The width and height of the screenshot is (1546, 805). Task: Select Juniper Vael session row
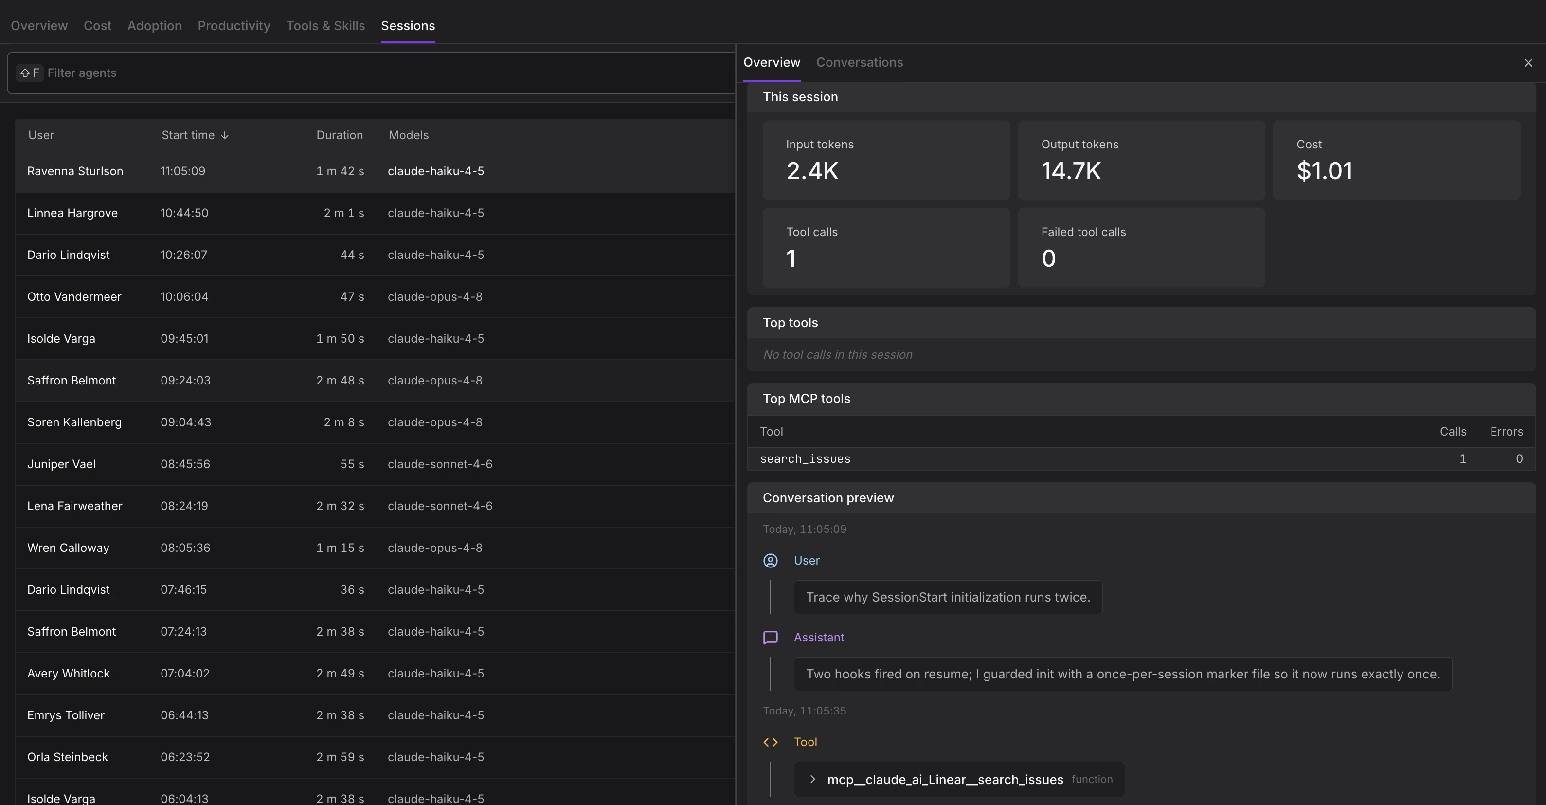pos(375,464)
